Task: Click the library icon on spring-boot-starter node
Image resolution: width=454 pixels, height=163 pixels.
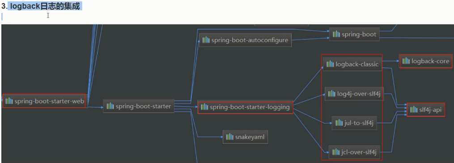Action: pos(110,106)
